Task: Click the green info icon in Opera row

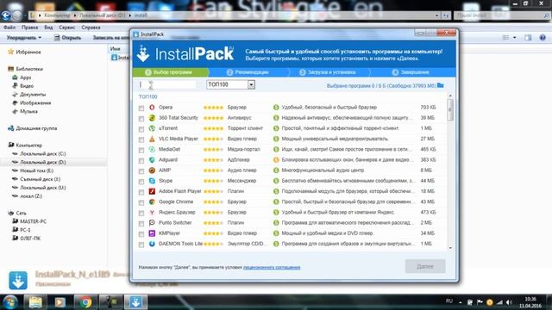Action: [276, 107]
